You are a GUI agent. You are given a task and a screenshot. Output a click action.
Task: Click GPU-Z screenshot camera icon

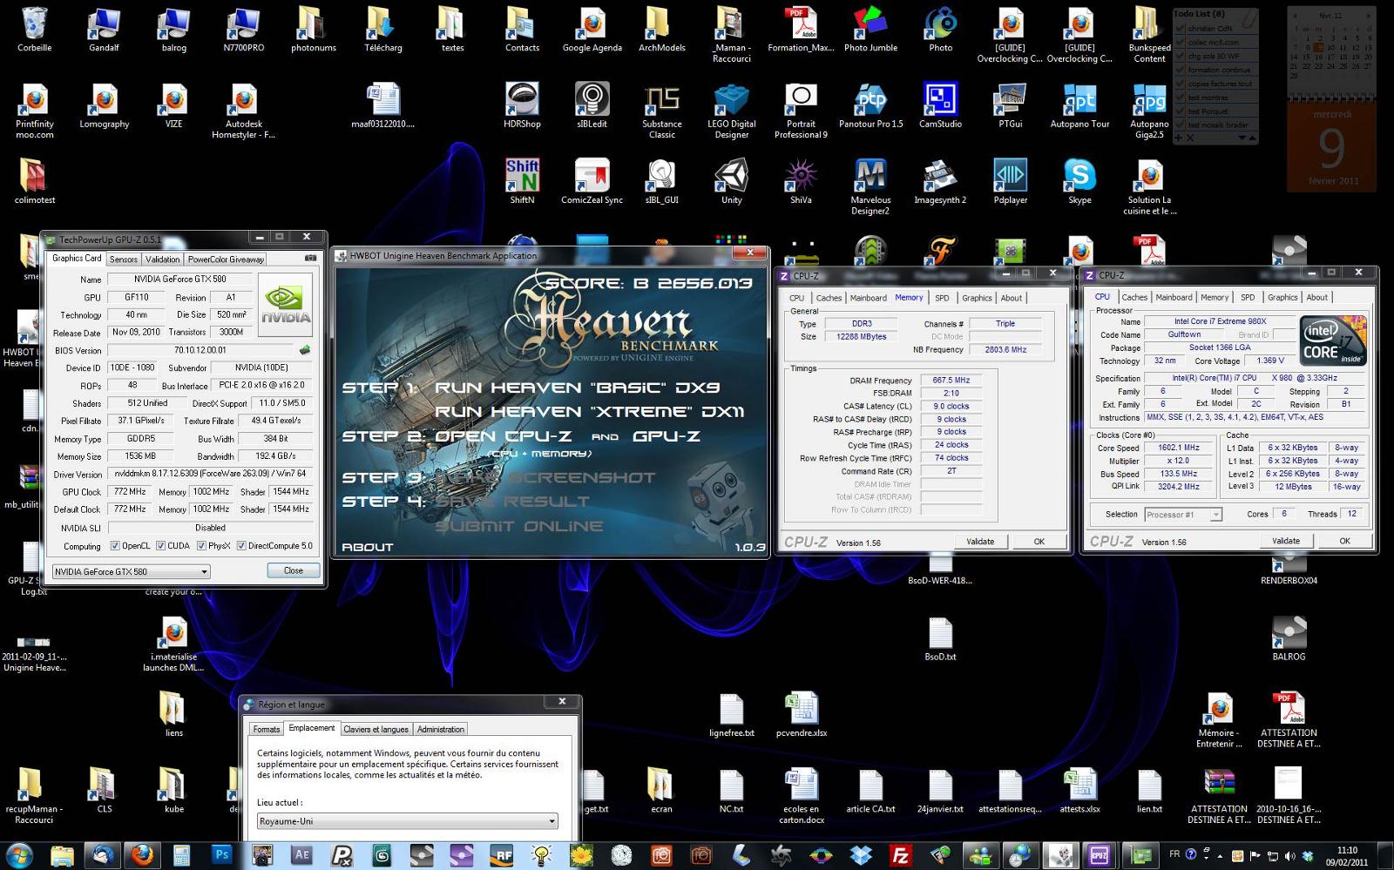311,259
